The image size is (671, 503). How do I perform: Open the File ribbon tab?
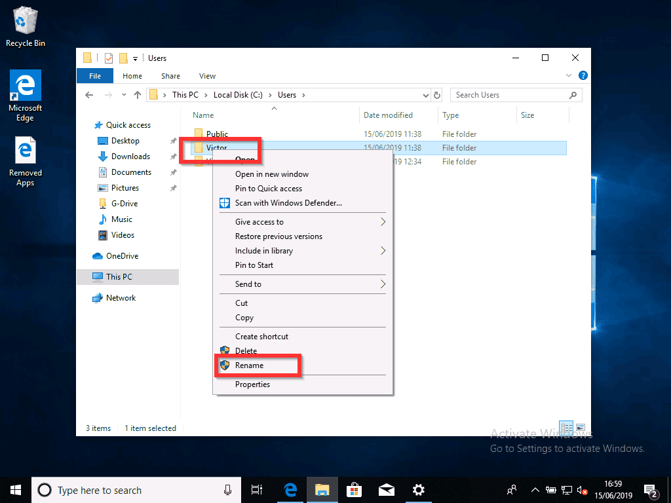95,76
